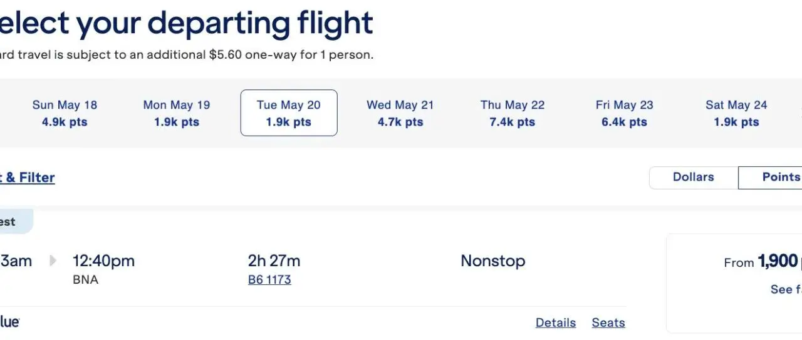Open the Sort & Filter options
This screenshot has height=340, width=802.
coord(28,178)
